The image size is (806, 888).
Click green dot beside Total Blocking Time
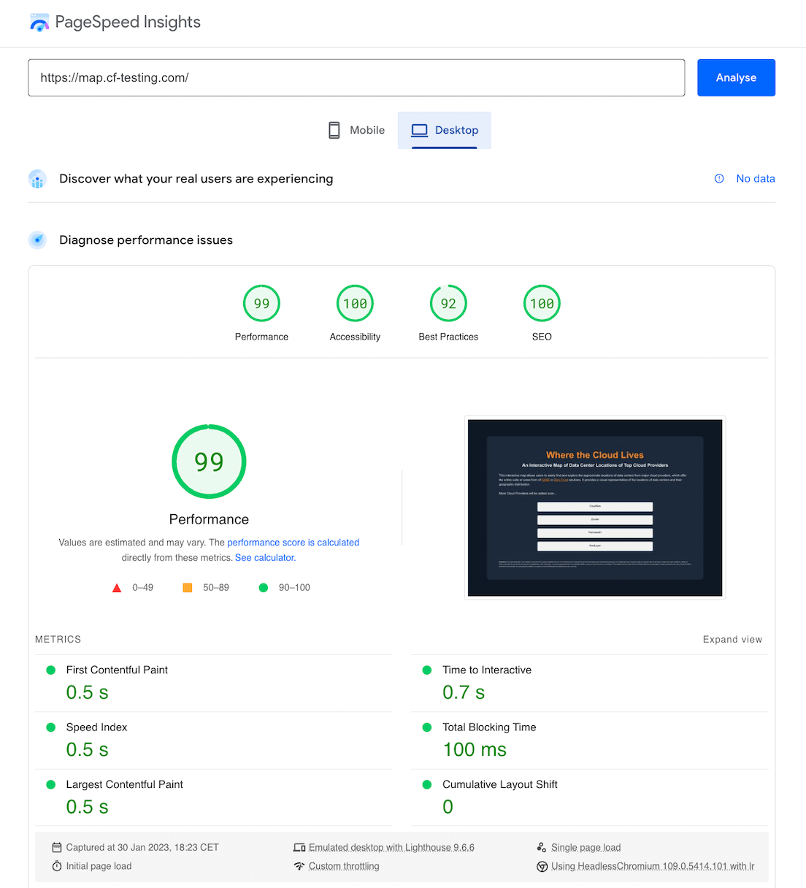click(427, 727)
